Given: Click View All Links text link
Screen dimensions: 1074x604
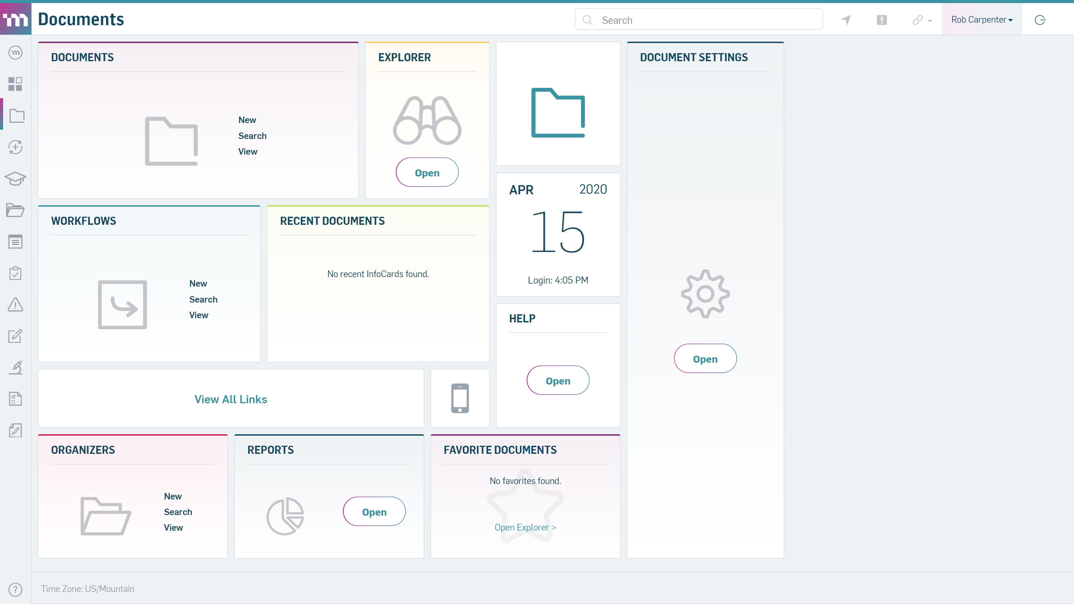Looking at the screenshot, I should tap(230, 399).
